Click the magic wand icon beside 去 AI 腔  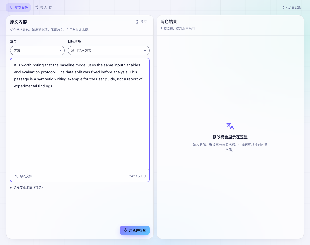pyautogui.click(x=36, y=8)
